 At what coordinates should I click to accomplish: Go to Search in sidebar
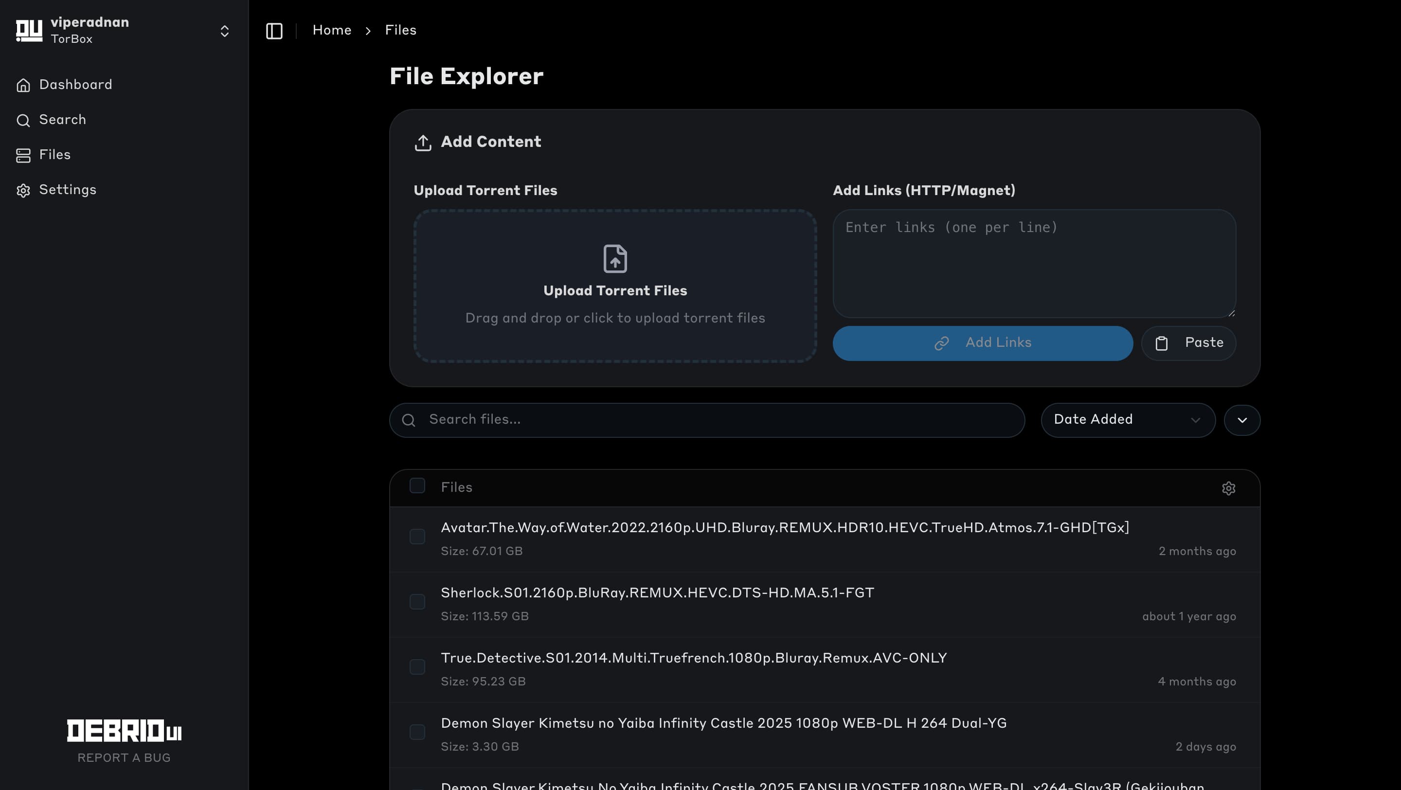(x=62, y=120)
